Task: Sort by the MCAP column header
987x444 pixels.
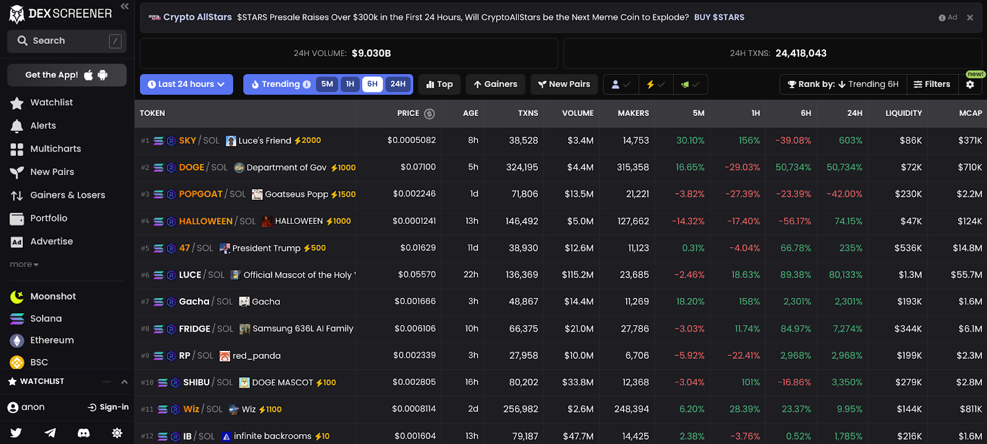Action: 970,113
